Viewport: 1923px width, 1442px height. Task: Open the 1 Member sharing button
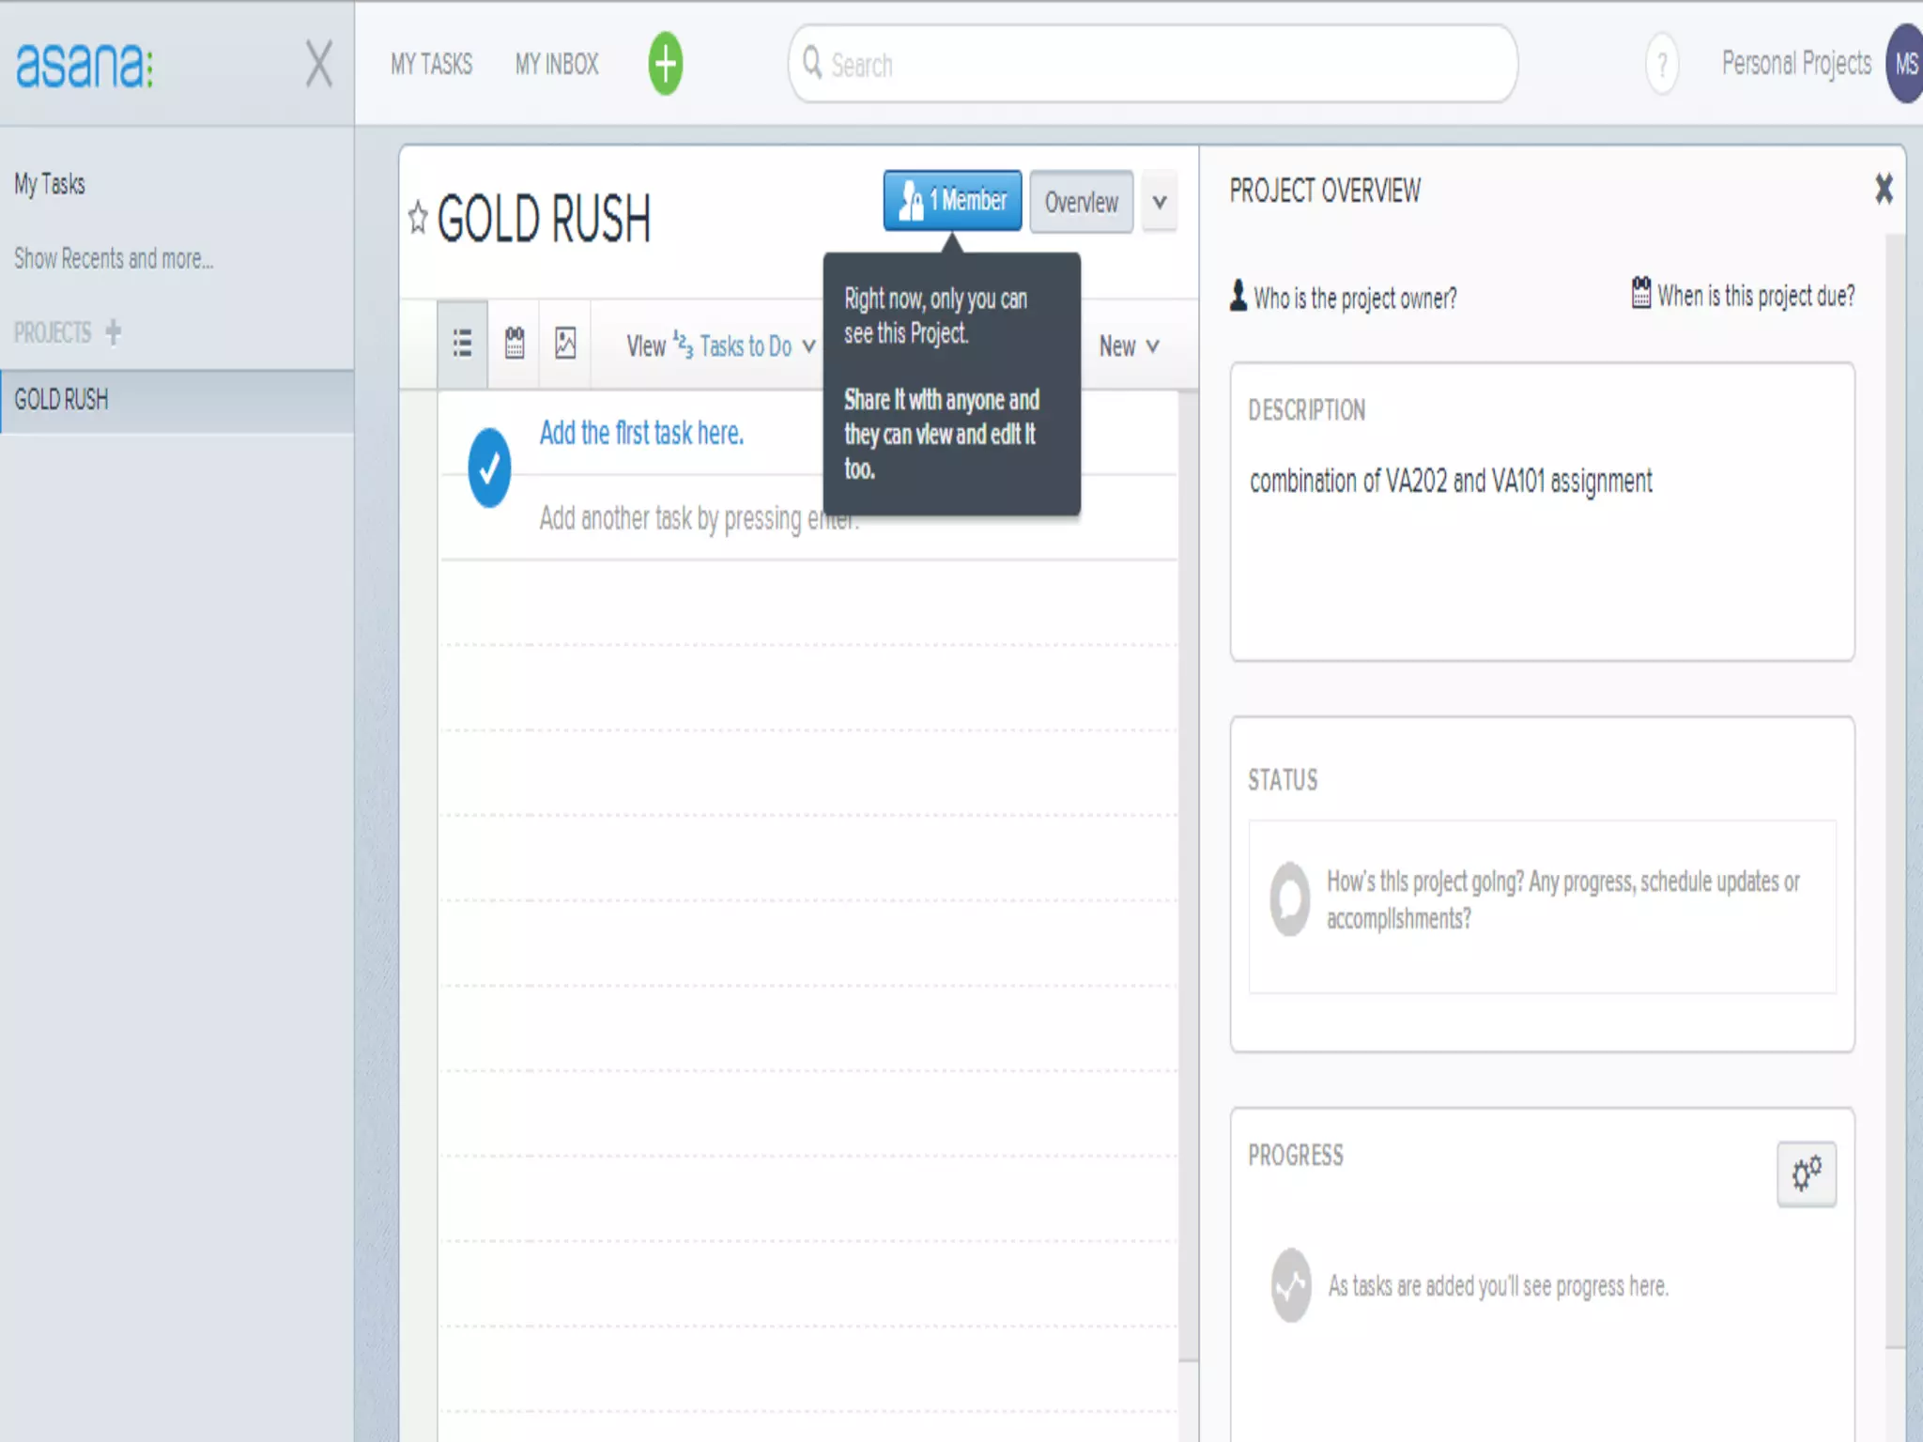click(952, 200)
